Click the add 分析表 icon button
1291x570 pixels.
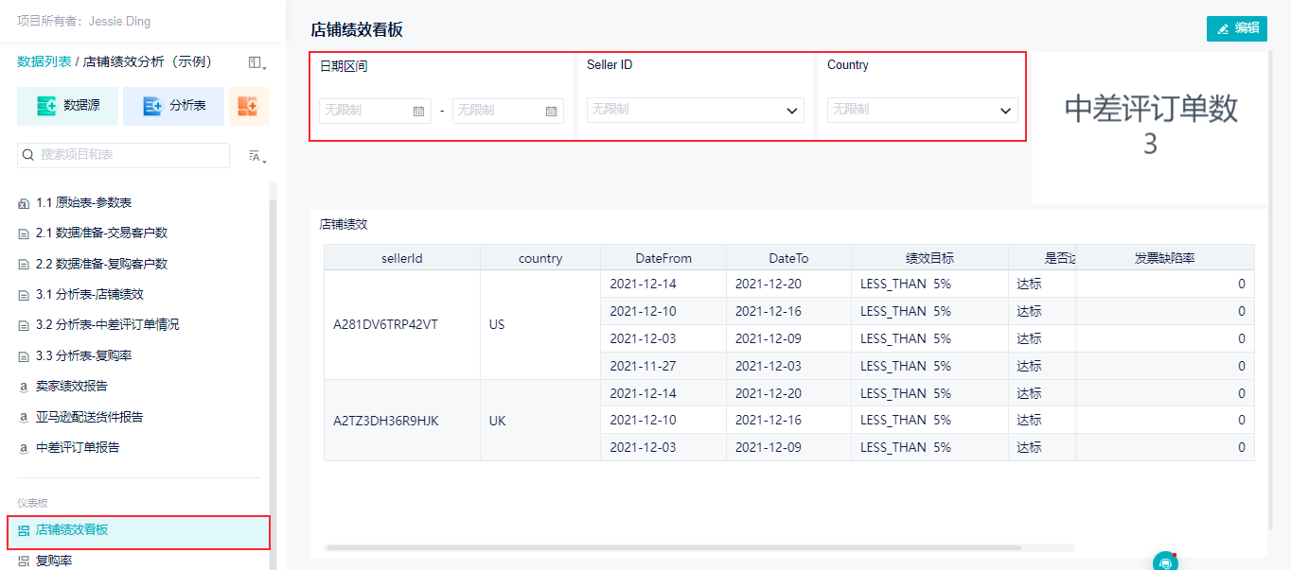coord(152,107)
